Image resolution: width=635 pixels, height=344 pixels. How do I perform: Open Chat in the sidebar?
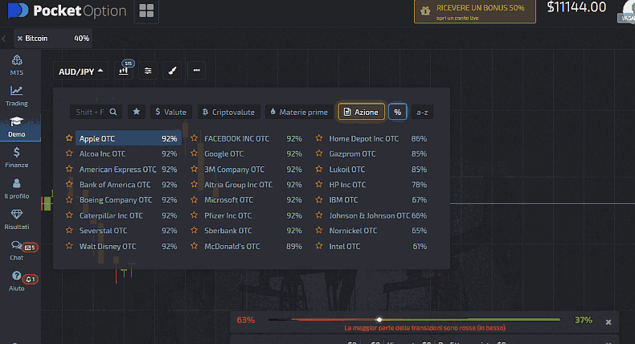[x=17, y=251]
